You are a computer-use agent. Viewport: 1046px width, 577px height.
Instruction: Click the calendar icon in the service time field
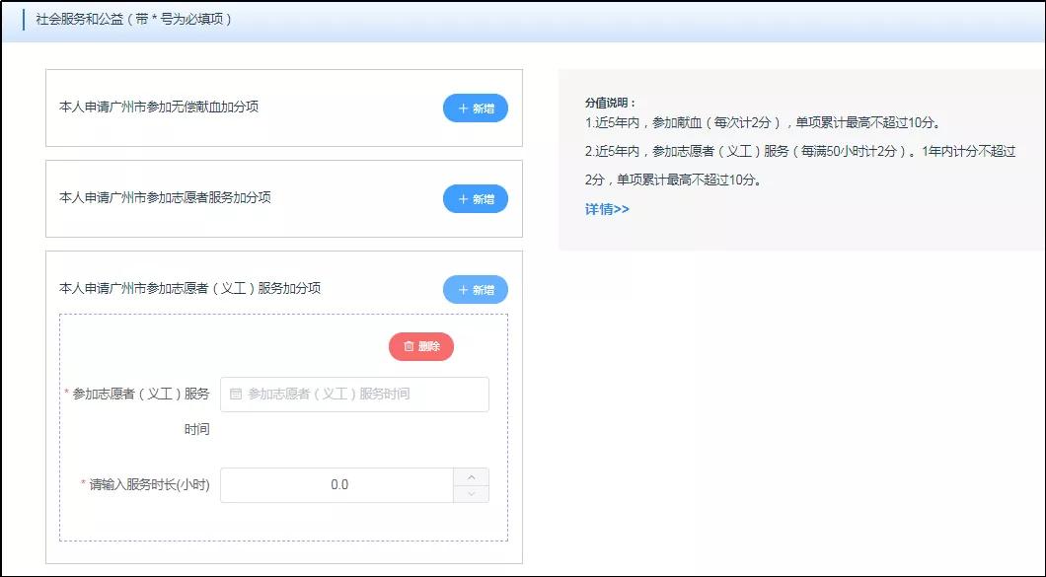coord(234,395)
